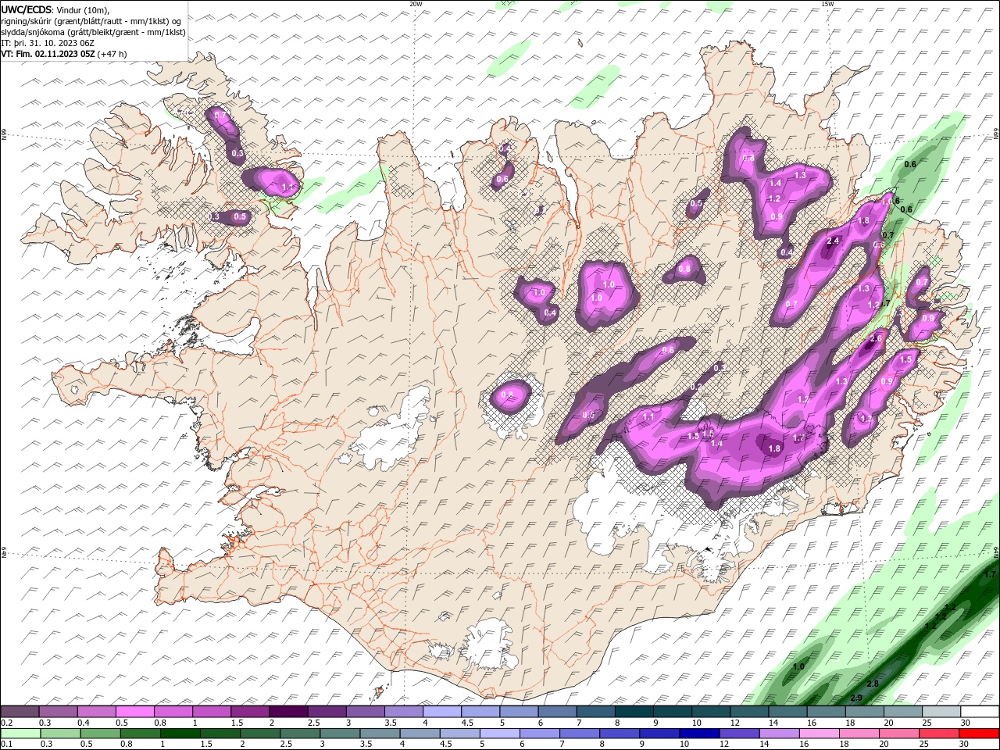This screenshot has width=1000, height=750.
Task: Click the 1.5 purple swatch in upper legend row
Action: (x=249, y=712)
